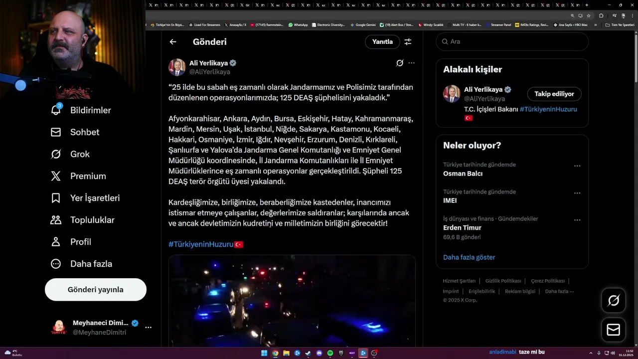Image resolution: width=638 pixels, height=359 pixels.
Task: Open the Premium X logo icon
Action: pos(56,176)
